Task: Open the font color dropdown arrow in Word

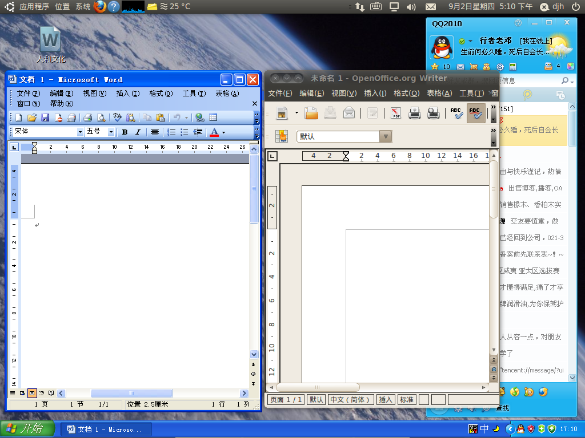Action: (224, 132)
